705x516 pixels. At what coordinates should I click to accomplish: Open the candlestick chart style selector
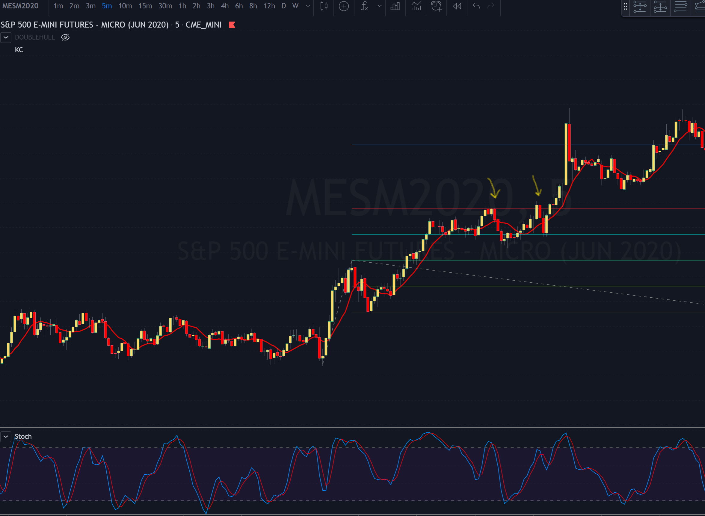click(x=324, y=6)
